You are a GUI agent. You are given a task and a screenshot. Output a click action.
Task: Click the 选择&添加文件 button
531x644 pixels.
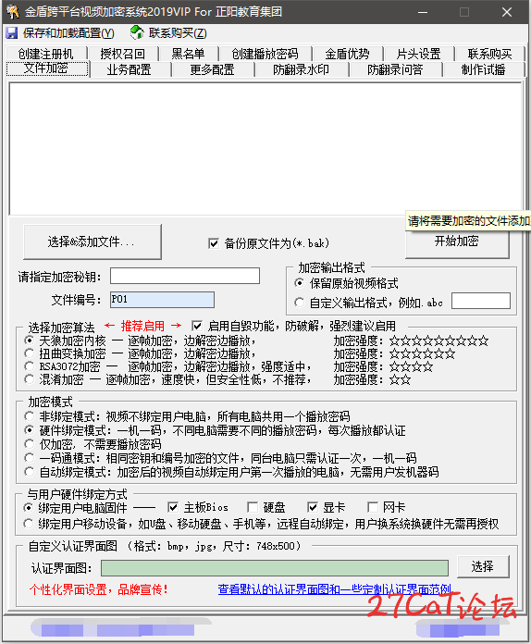pyautogui.click(x=92, y=241)
